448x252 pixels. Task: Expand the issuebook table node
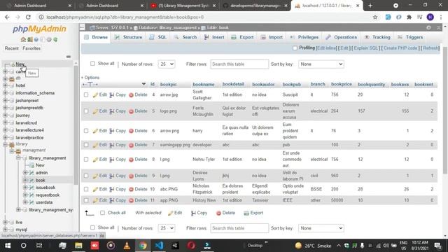[25, 188]
